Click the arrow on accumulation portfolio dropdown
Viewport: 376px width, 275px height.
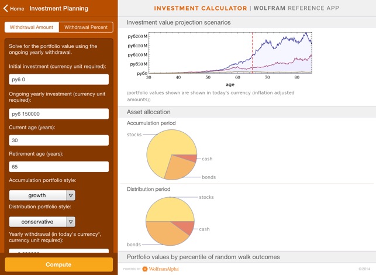click(x=71, y=195)
